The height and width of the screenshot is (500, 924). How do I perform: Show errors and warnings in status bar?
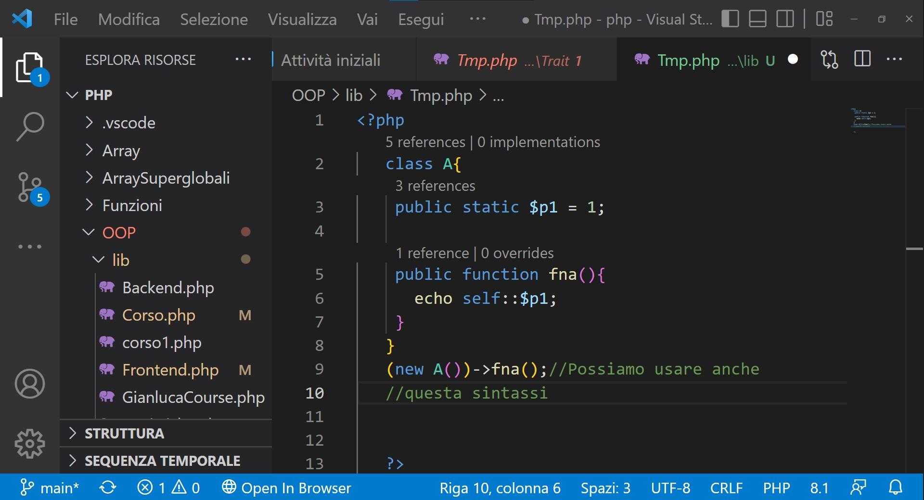coord(168,487)
